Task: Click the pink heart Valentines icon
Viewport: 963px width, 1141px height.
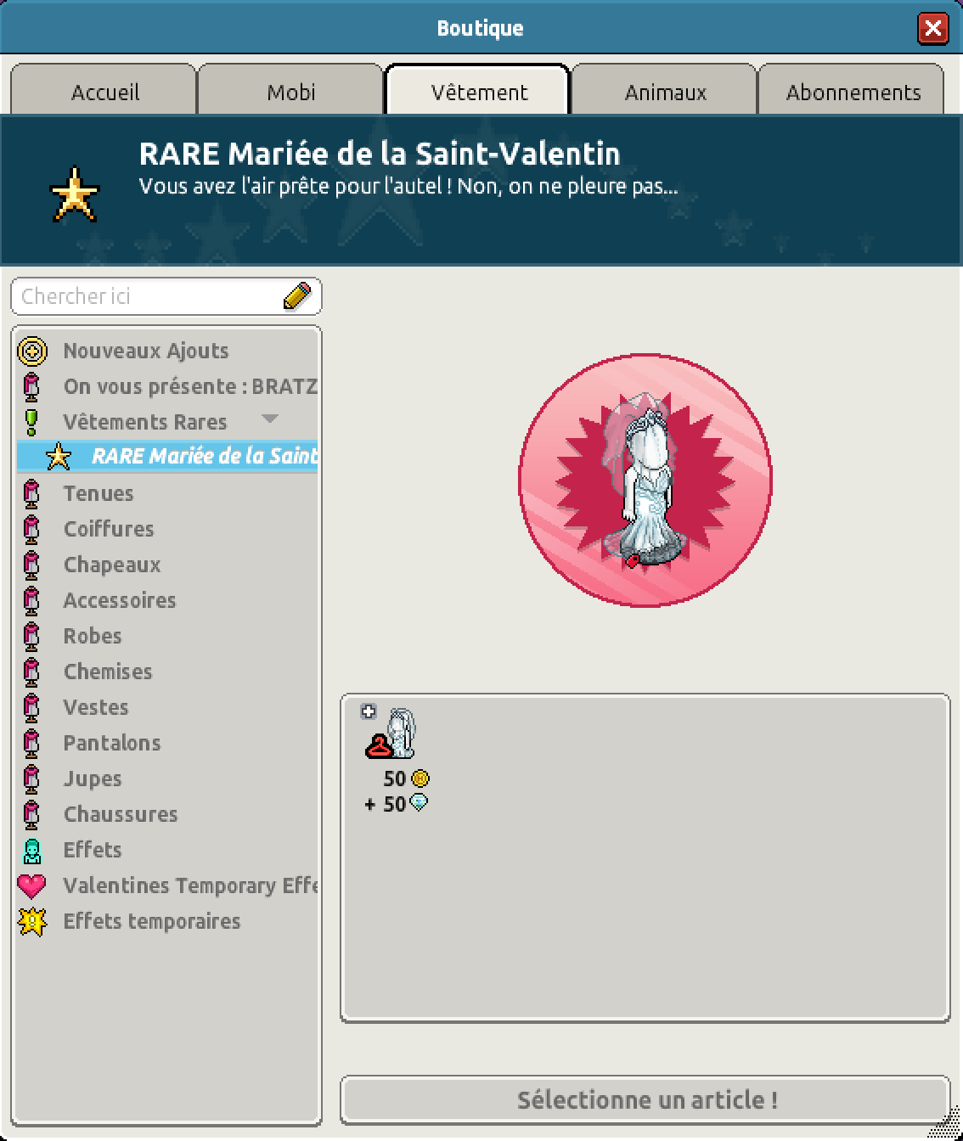Action: tap(31, 886)
